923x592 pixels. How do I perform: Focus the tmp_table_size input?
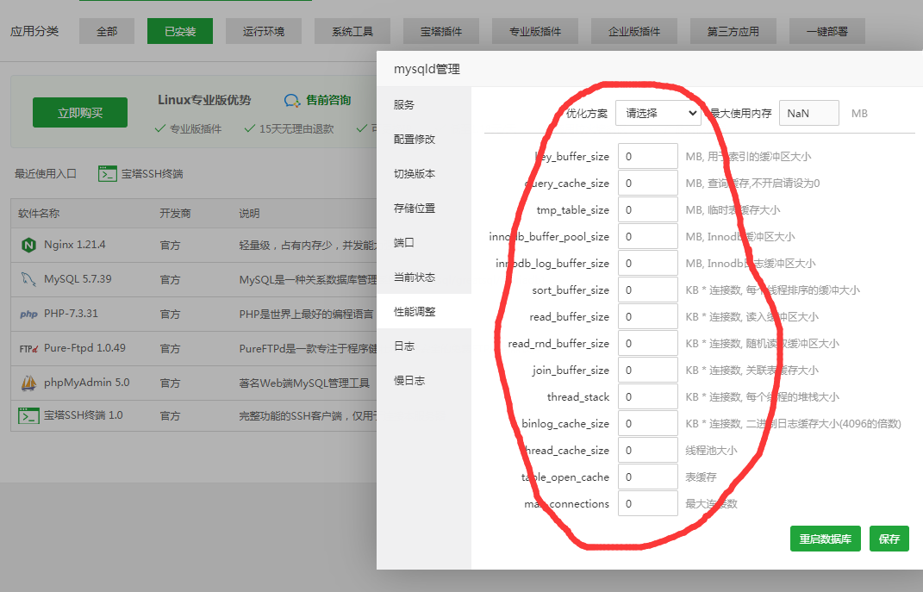point(647,210)
